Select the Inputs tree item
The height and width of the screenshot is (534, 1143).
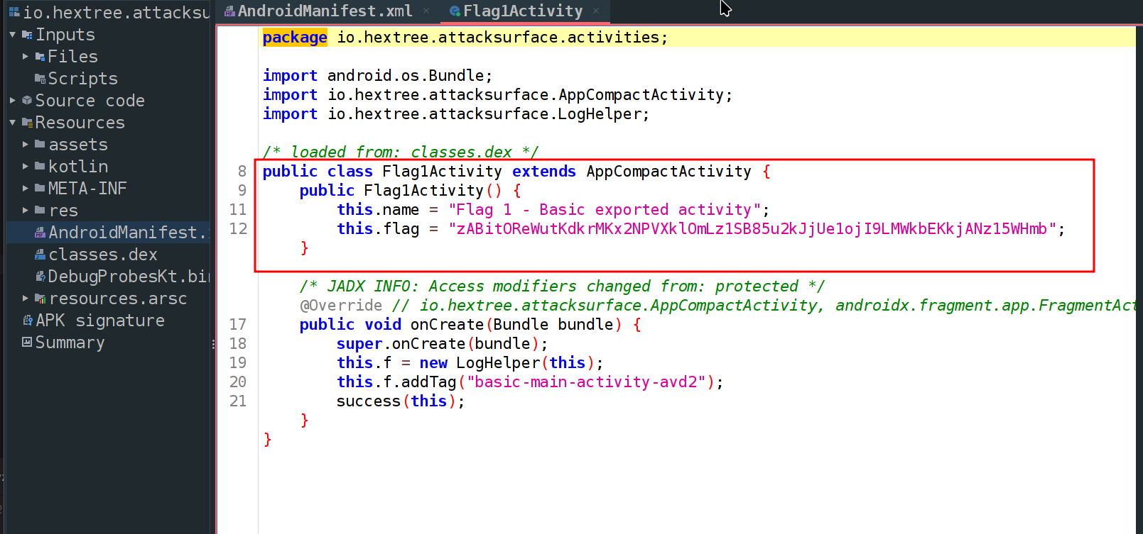click(x=65, y=35)
